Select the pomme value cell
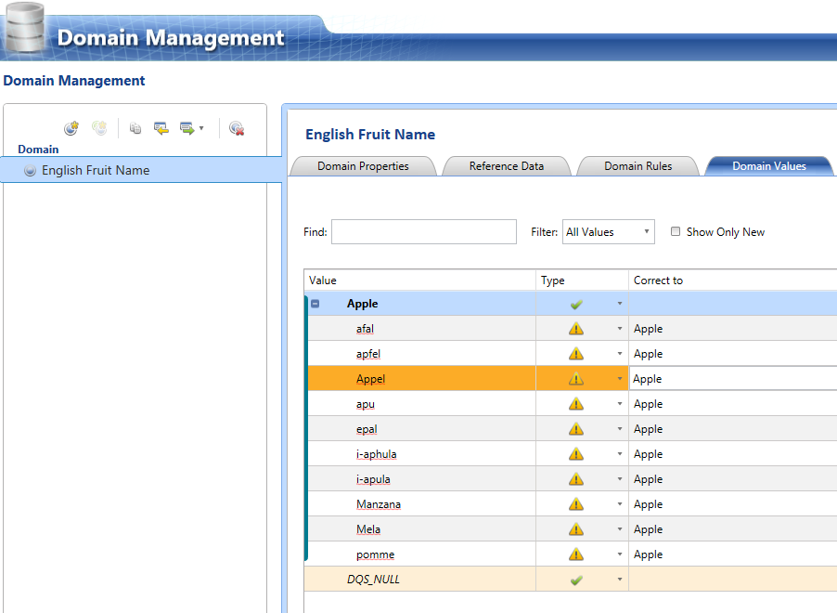Viewport: 837px width, 613px height. 421,554
